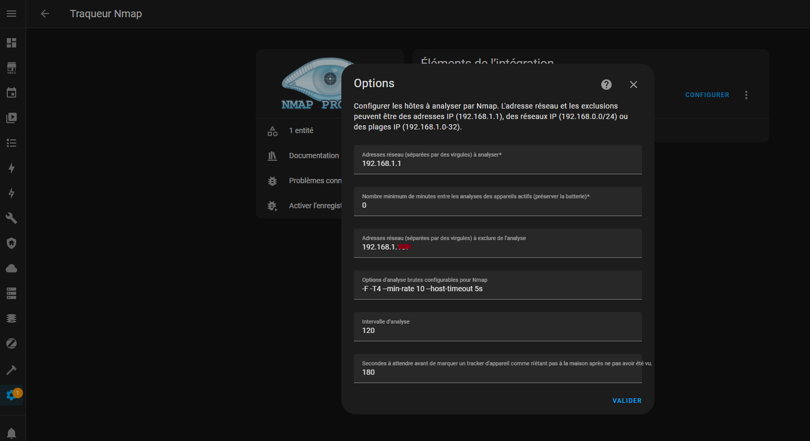Click the bug icon beside Problèmes connus

pos(272,181)
